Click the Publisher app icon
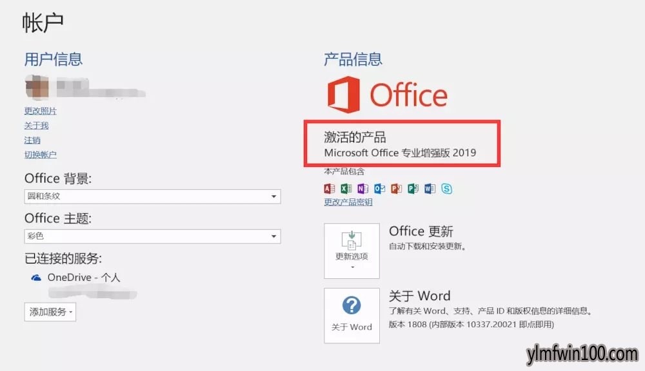The image size is (645, 371). coord(413,189)
